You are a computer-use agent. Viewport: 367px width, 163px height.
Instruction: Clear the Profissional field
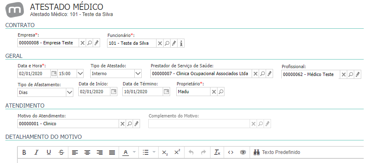point(344,75)
